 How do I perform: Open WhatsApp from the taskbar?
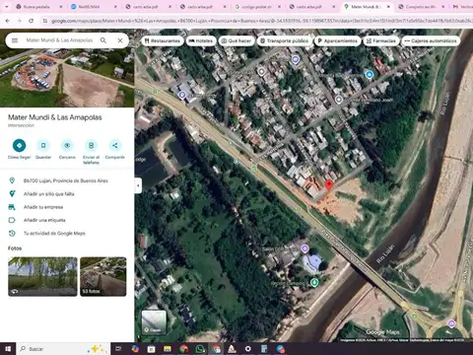tap(200, 349)
